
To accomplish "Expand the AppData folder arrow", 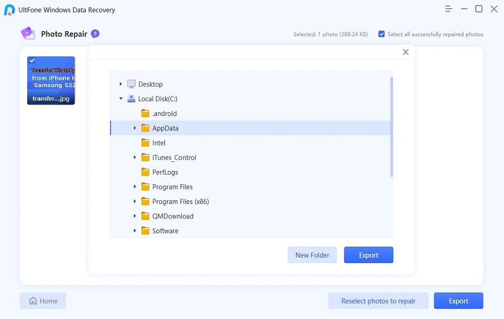I will pos(135,128).
